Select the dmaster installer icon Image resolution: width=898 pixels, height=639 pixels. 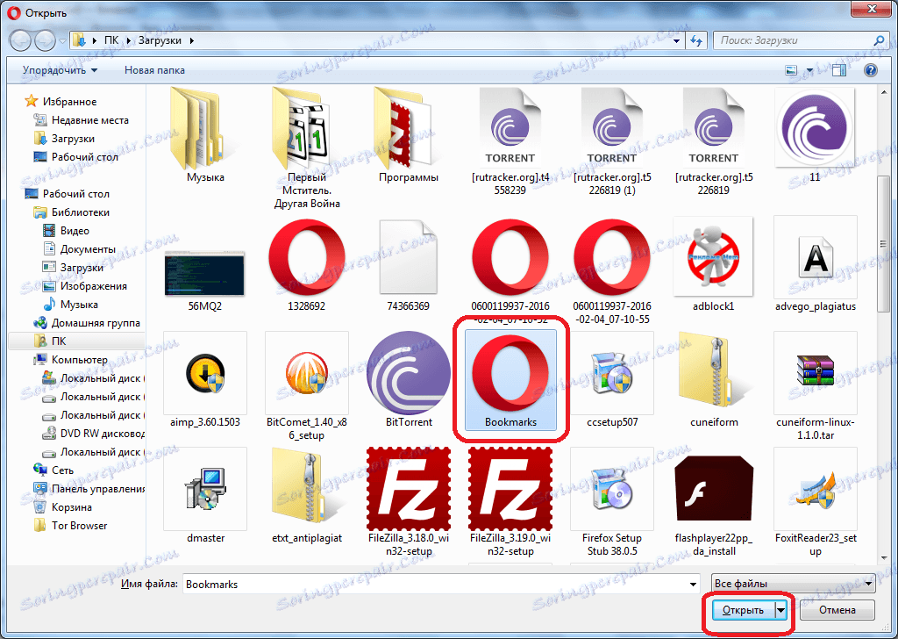coord(205,489)
